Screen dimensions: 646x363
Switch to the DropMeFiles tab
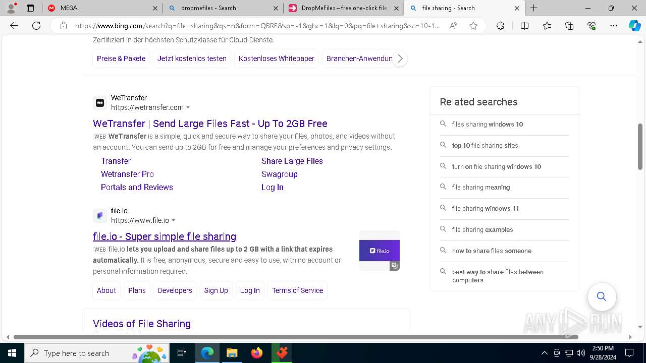click(x=343, y=8)
